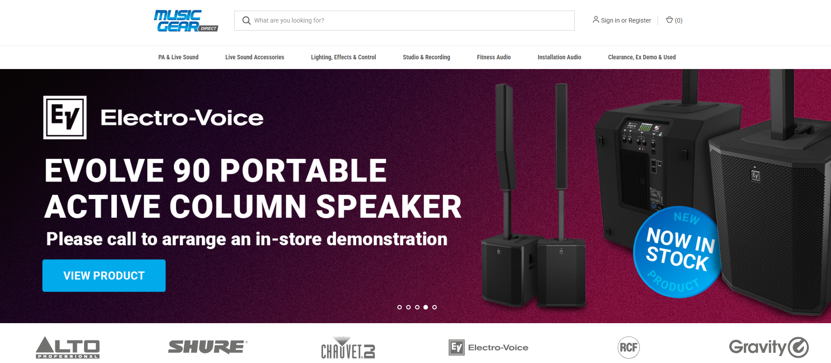
Task: Open the RCF brand logo
Action: tap(629, 348)
